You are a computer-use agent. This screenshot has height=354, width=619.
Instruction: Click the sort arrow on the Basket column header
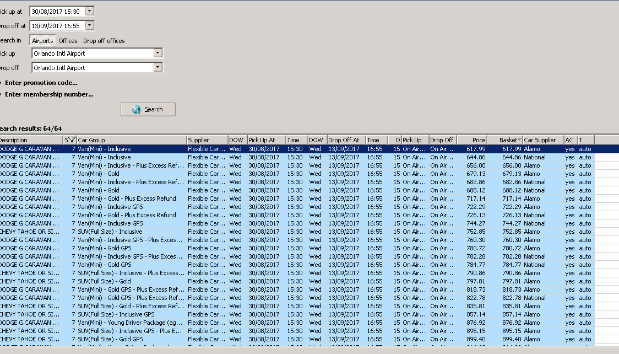tap(519, 140)
